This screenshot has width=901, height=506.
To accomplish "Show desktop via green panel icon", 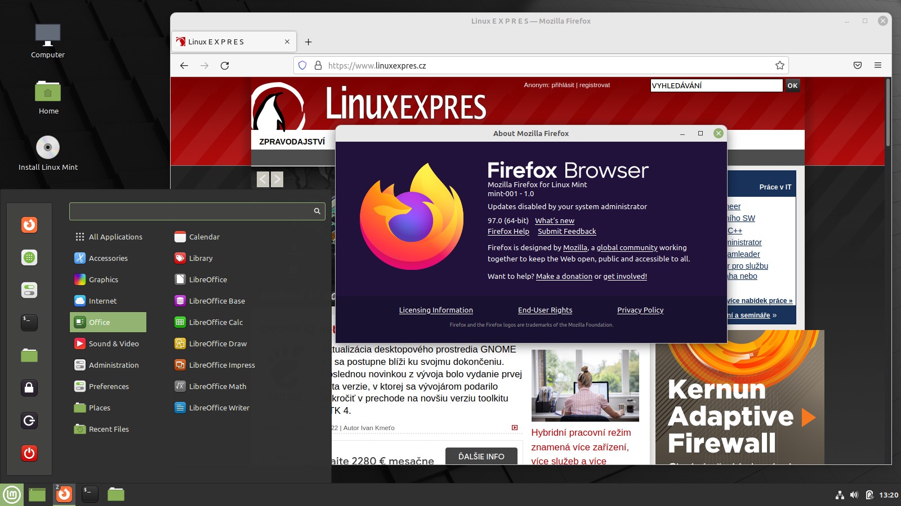I will pyautogui.click(x=37, y=495).
